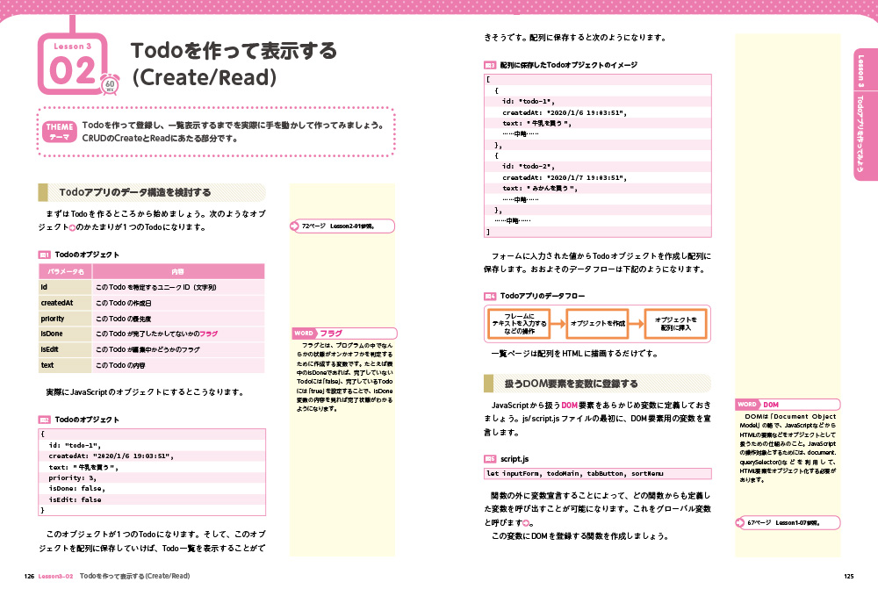Click the 67ページ Lesson1-07参照 note

pyautogui.click(x=788, y=522)
